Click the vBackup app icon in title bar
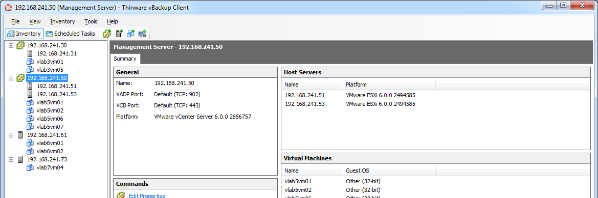 click(x=8, y=8)
